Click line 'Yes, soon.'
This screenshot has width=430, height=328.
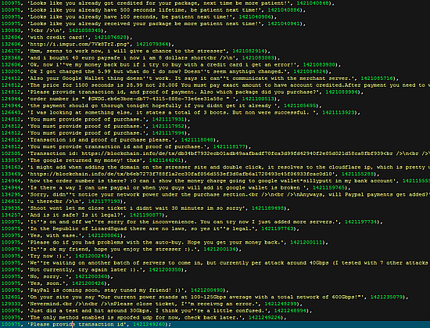[x=56, y=283]
